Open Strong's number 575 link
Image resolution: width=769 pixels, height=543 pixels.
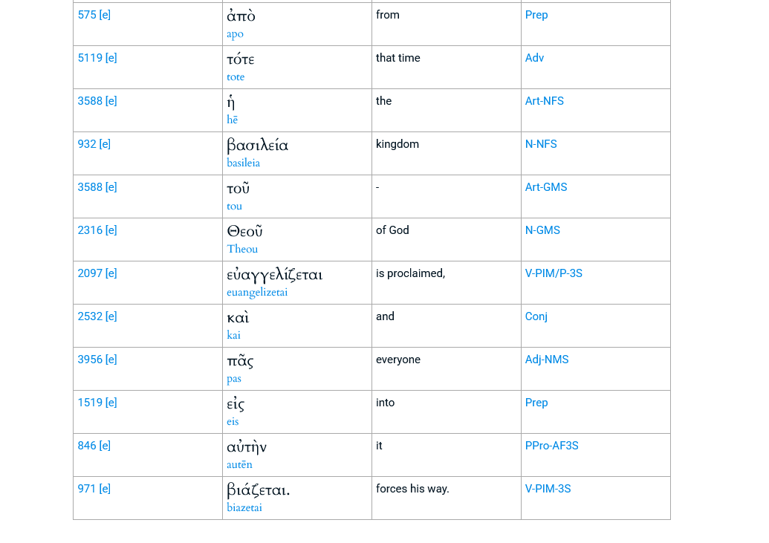pyautogui.click(x=87, y=15)
